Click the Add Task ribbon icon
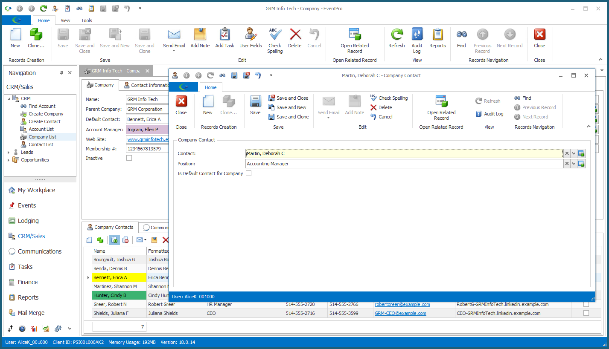609x349 pixels. pyautogui.click(x=225, y=38)
